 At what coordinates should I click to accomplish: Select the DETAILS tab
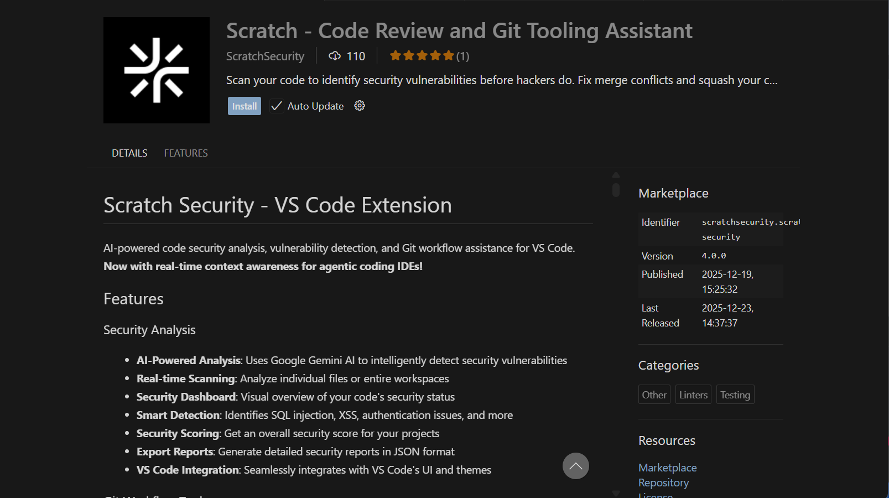(129, 153)
